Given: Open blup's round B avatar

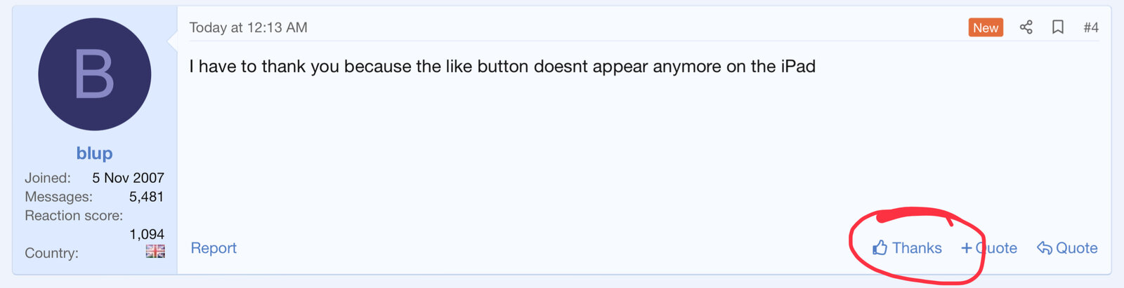Looking at the screenshot, I should [x=94, y=74].
